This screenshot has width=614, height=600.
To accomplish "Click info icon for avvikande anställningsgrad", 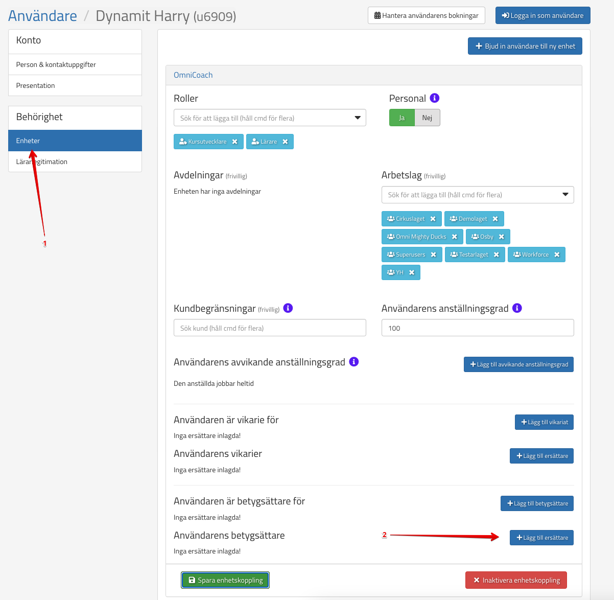I will coord(353,362).
